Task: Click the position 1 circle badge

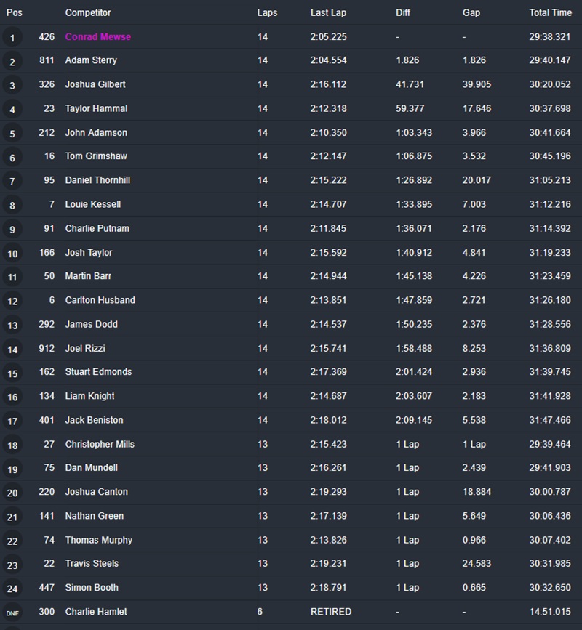Action: 12,37
